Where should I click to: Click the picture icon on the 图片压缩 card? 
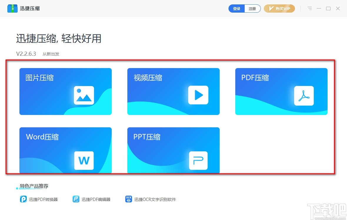(x=84, y=95)
